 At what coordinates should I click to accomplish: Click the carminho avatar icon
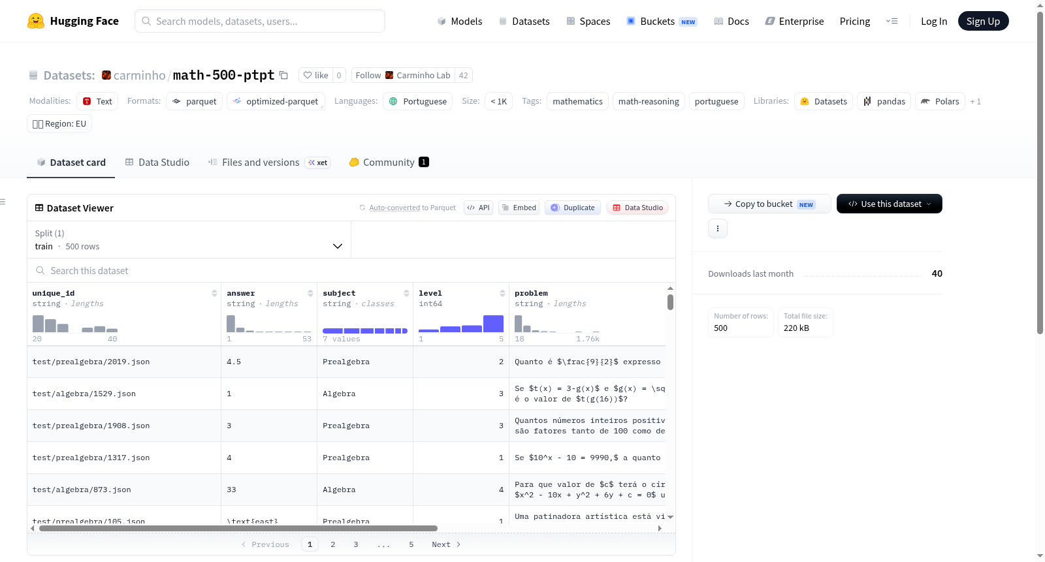(106, 75)
